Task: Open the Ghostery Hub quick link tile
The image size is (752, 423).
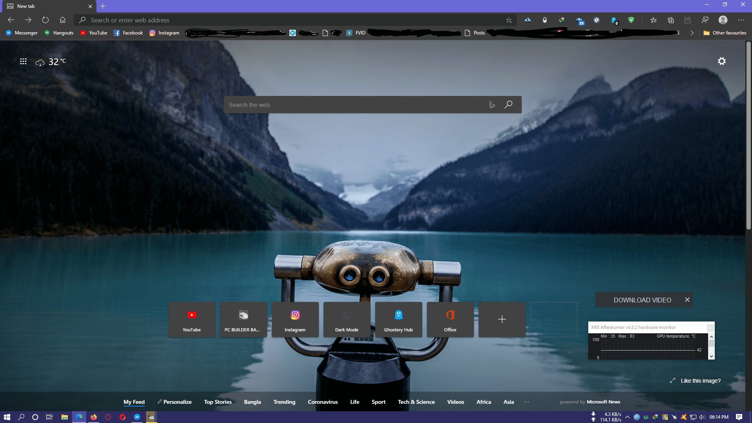Action: (398, 320)
